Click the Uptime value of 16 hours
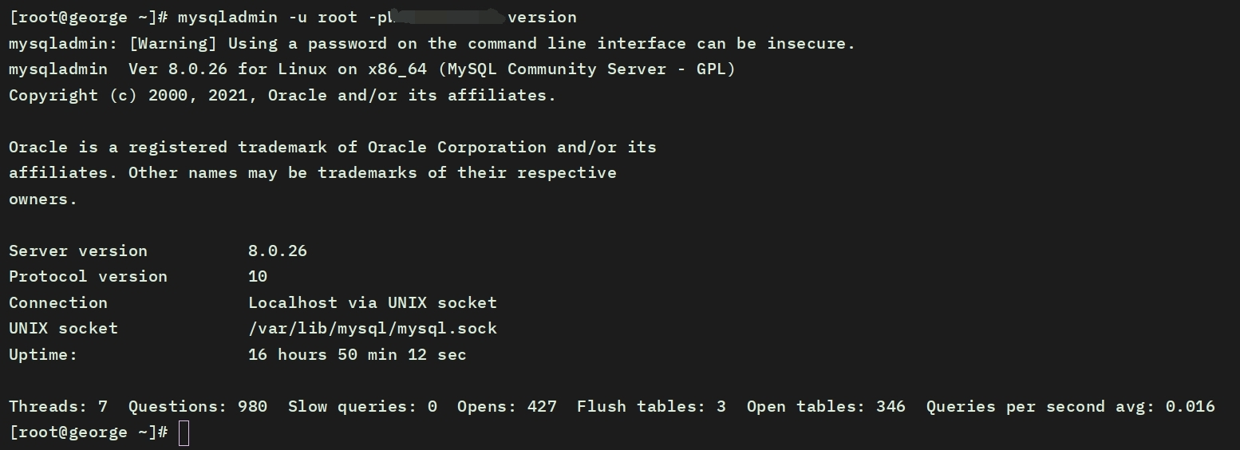Screen dimensions: 1240x450 (x=357, y=355)
